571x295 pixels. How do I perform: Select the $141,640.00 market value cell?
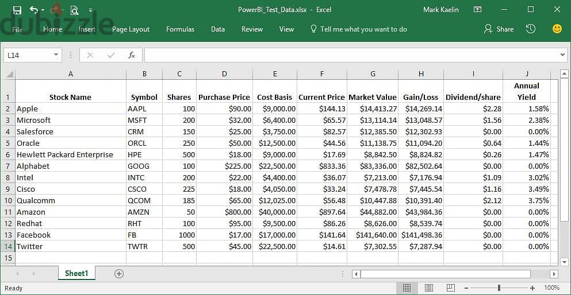click(373, 235)
